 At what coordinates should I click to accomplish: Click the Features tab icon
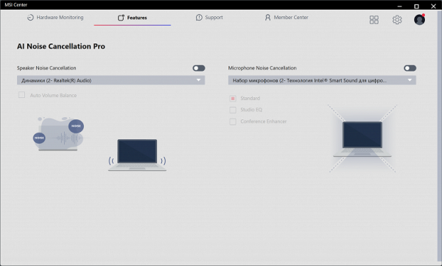[121, 18]
